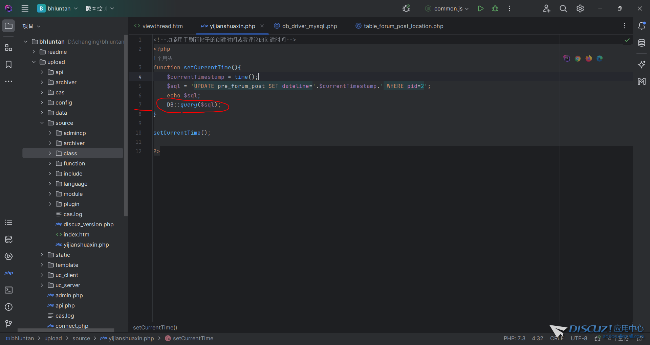650x345 pixels.
Task: Open the AI Assistant sparkle icon
Action: (x=642, y=64)
